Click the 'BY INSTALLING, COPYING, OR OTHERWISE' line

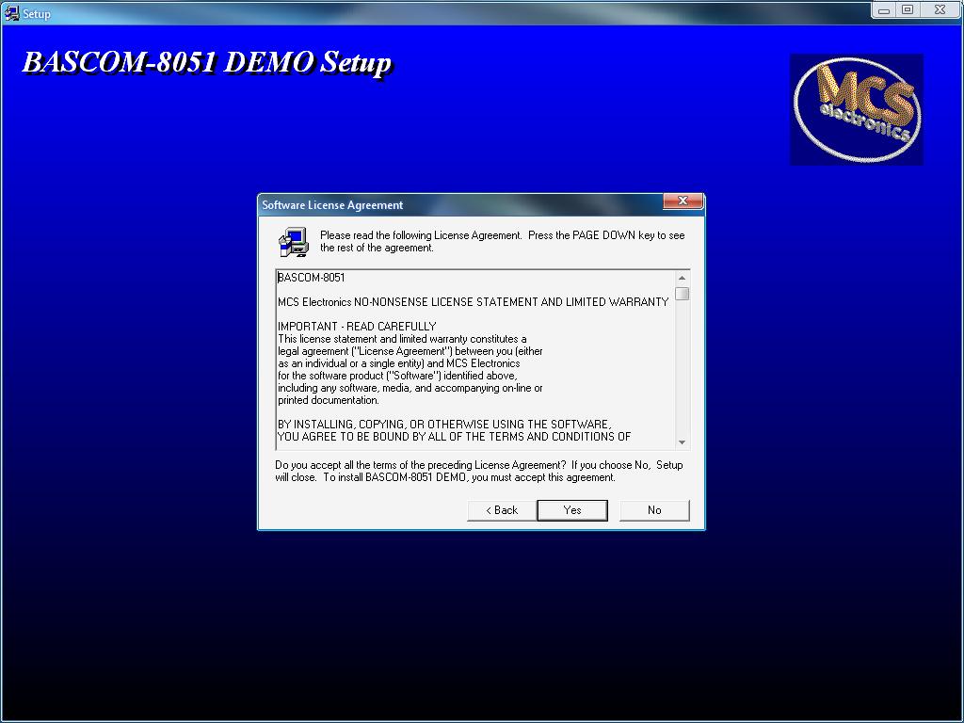[x=444, y=425]
